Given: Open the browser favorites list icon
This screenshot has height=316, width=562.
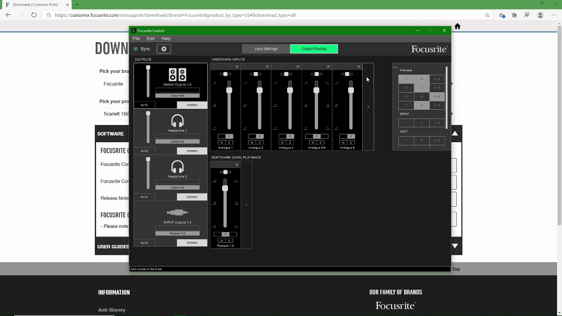Looking at the screenshot, I should tap(502, 15).
